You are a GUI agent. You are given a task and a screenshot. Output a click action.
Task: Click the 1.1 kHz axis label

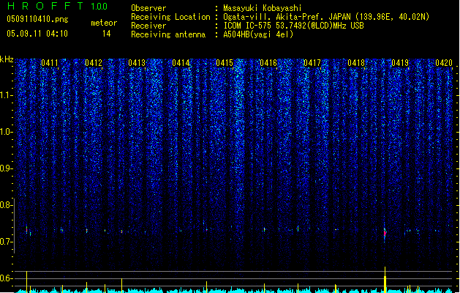click(x=7, y=95)
